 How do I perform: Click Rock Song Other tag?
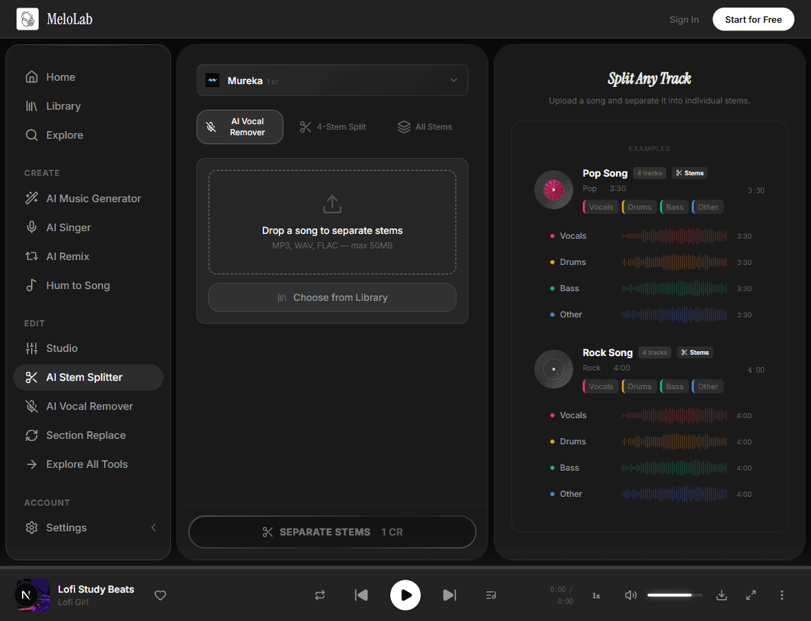(x=708, y=386)
